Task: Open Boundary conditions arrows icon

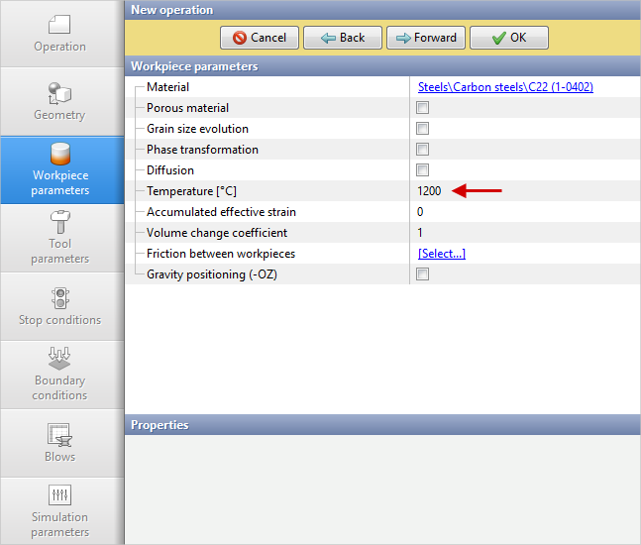Action: tap(59, 358)
